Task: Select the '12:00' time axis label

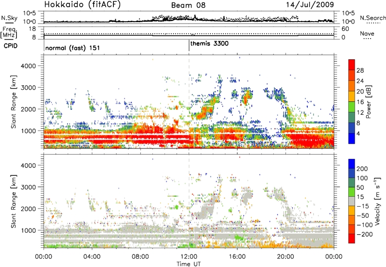Action: 189,257
